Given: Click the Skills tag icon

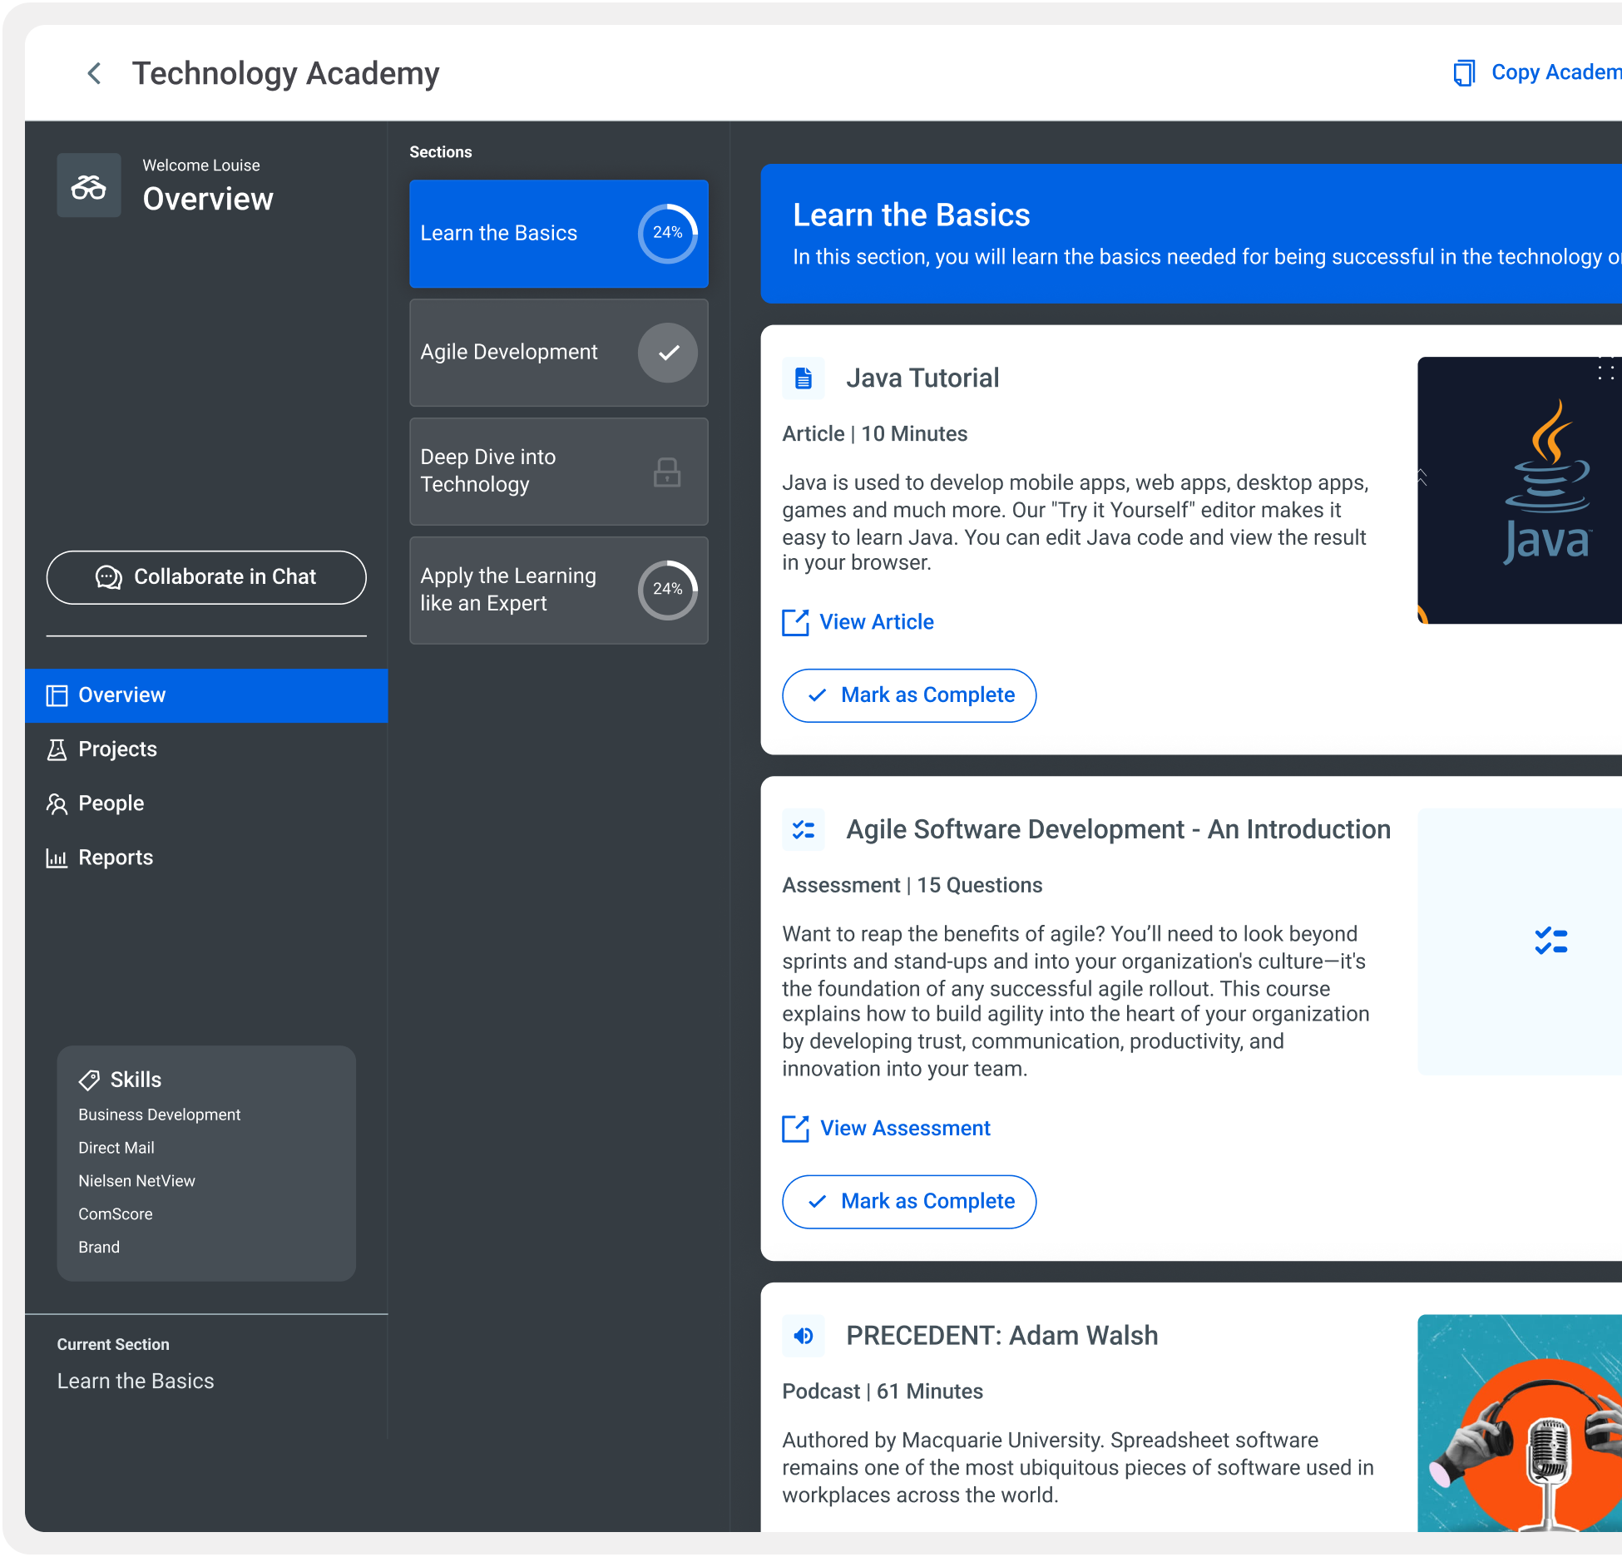Looking at the screenshot, I should (89, 1080).
